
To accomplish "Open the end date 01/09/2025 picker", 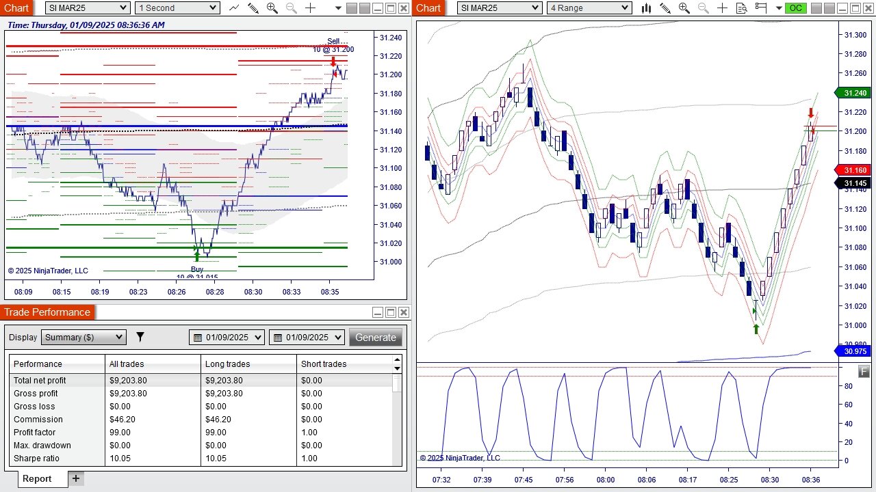I will (x=307, y=337).
